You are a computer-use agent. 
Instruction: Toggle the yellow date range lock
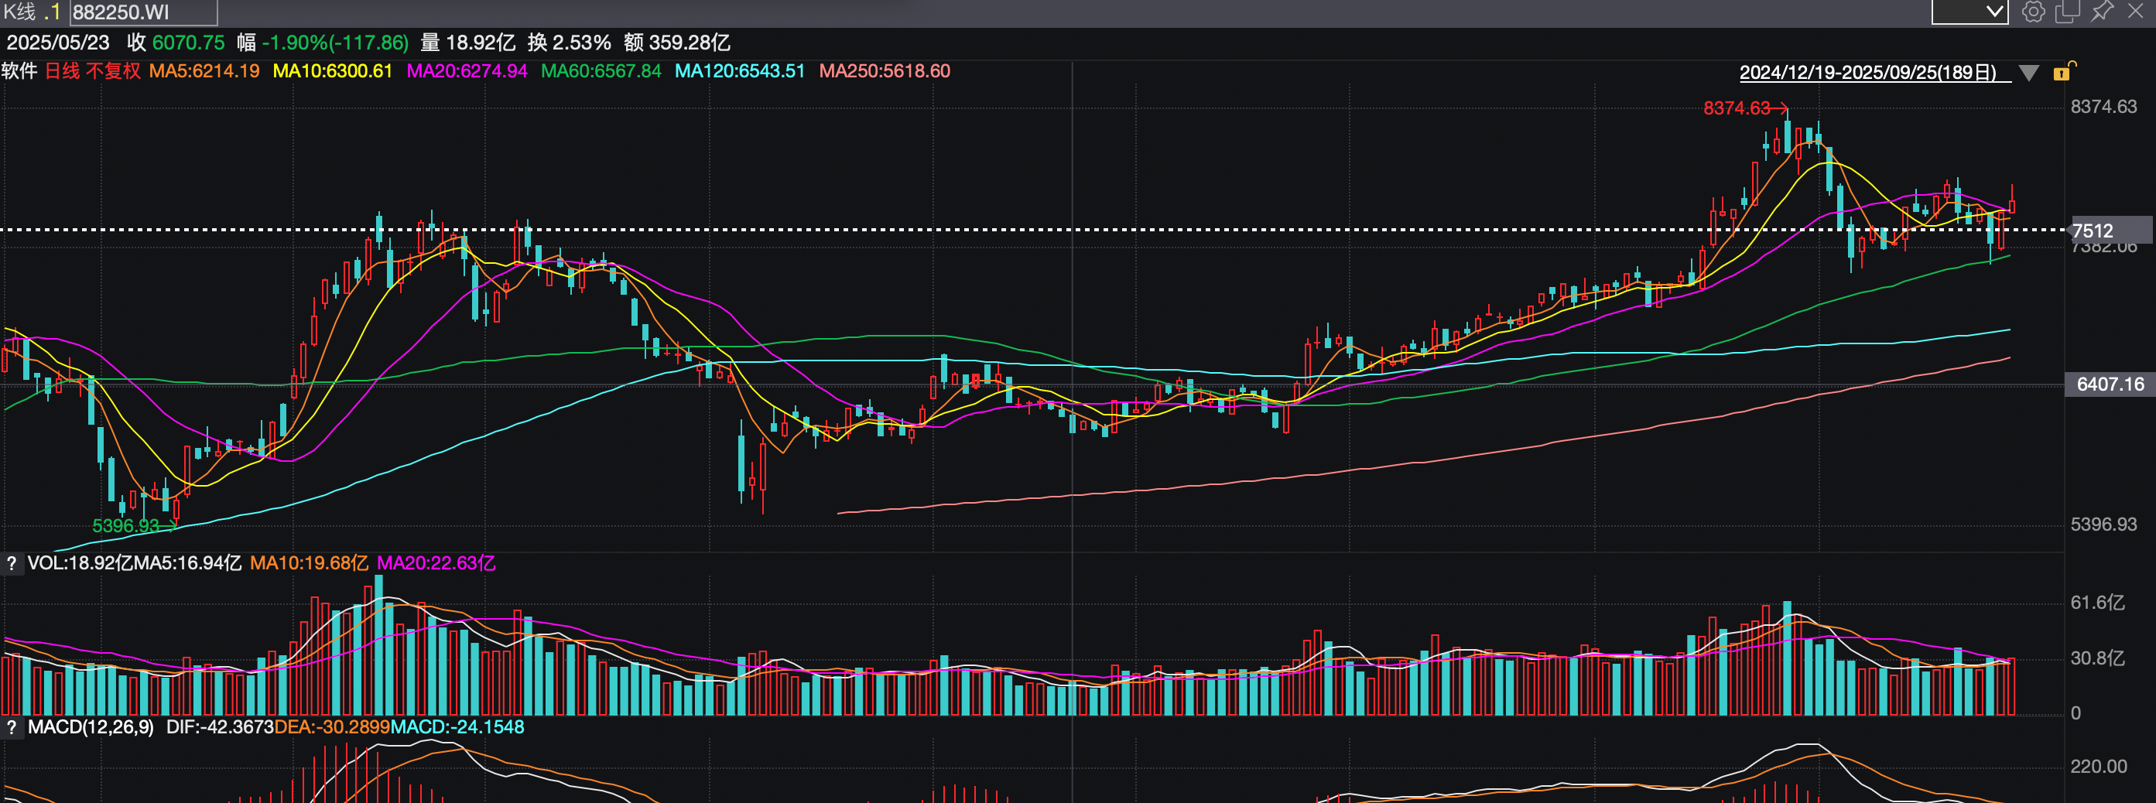(2063, 72)
